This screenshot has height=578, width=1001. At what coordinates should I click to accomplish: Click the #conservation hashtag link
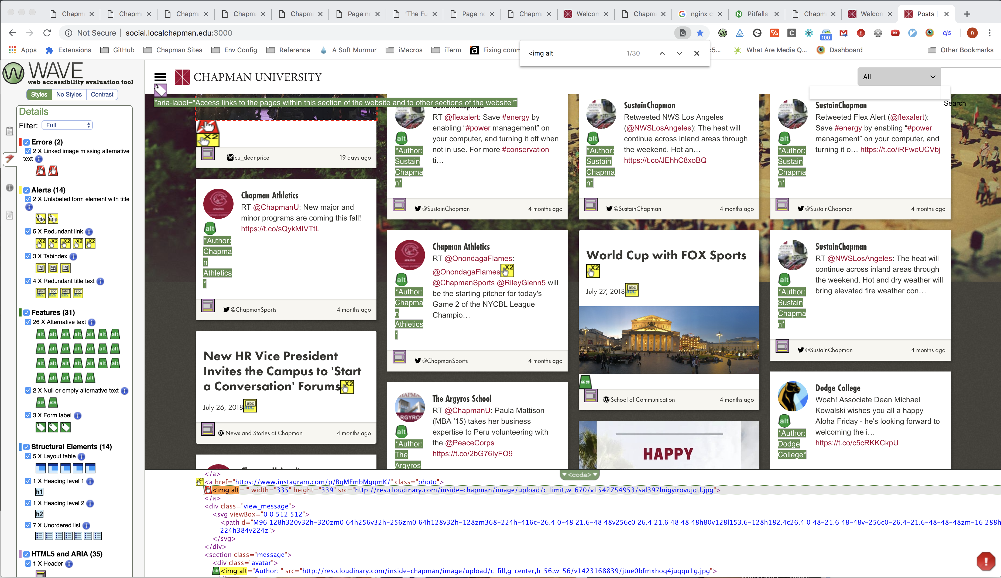pos(525,150)
